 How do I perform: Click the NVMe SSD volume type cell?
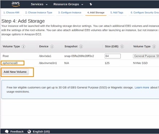(140, 63)
